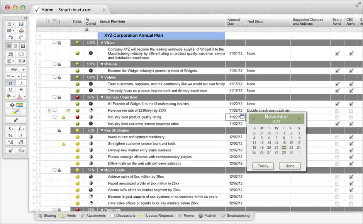363x224 pixels.
Task: Click the Today button in the date picker
Action: click(263, 166)
